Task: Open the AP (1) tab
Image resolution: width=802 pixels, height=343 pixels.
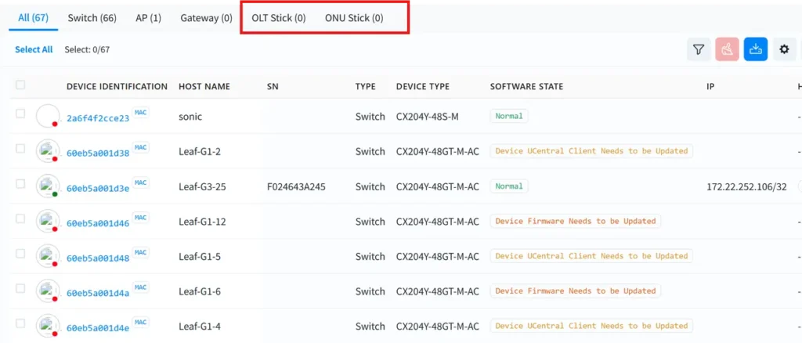Action: (x=148, y=18)
